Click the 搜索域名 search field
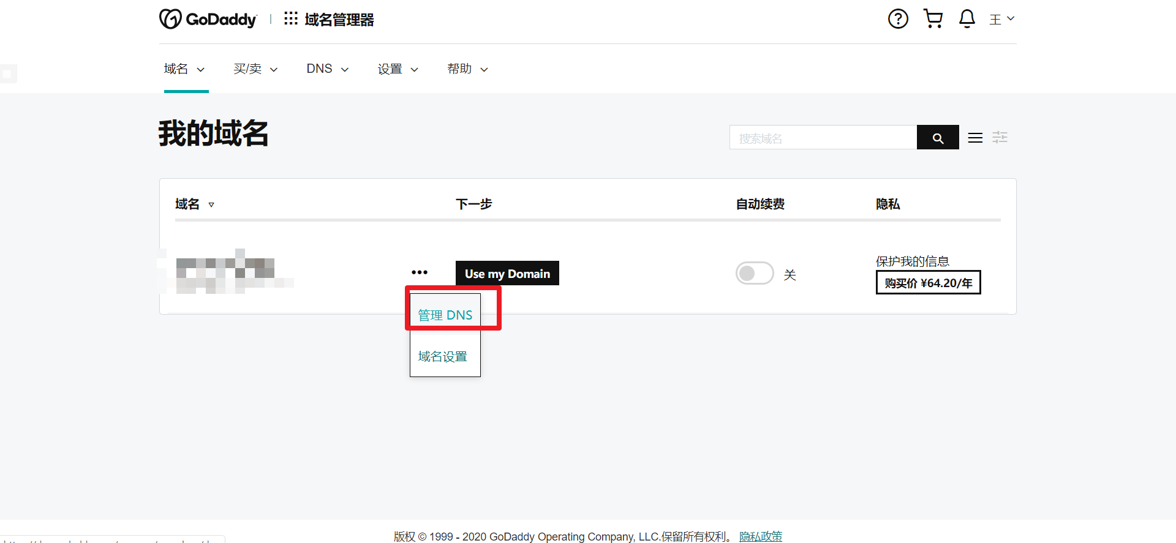 pos(823,138)
